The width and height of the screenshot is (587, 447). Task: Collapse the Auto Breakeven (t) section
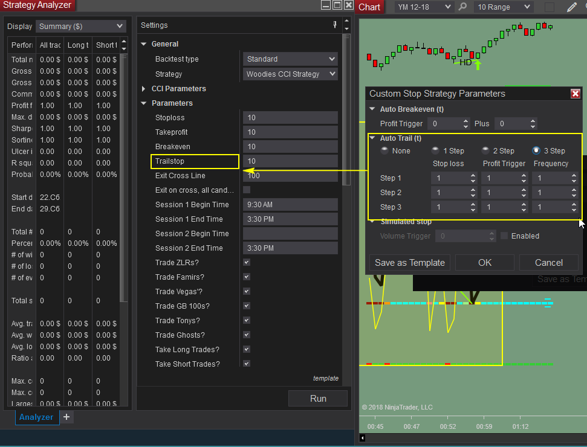372,109
